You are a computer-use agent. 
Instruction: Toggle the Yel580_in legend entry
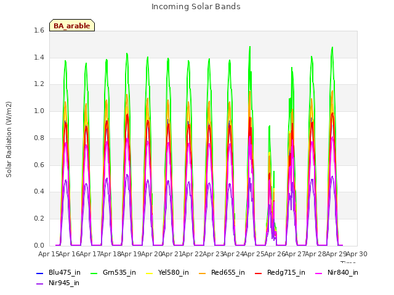pyautogui.click(x=167, y=272)
